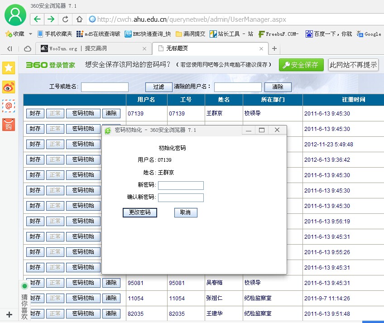Click the 更改密码 button
Image resolution: width=384 pixels, height=323 pixels.
click(140, 212)
